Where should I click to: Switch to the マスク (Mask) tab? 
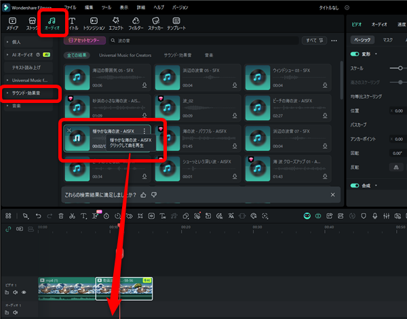click(387, 40)
